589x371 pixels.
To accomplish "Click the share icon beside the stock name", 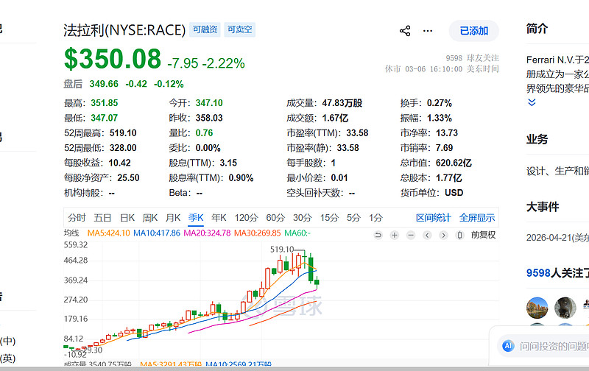I will tap(405, 31).
